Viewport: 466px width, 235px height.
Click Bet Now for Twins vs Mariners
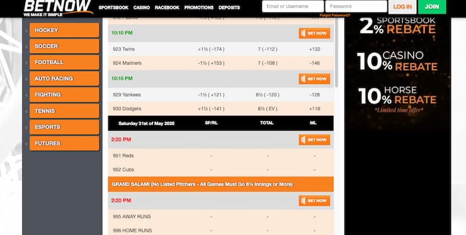tap(314, 33)
